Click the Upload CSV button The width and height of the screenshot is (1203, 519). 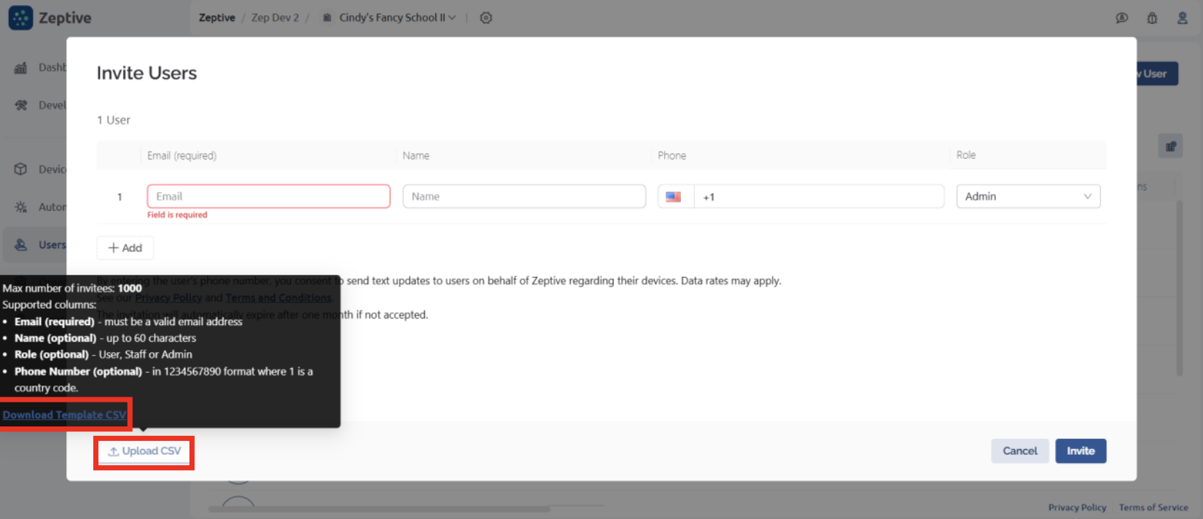point(144,451)
